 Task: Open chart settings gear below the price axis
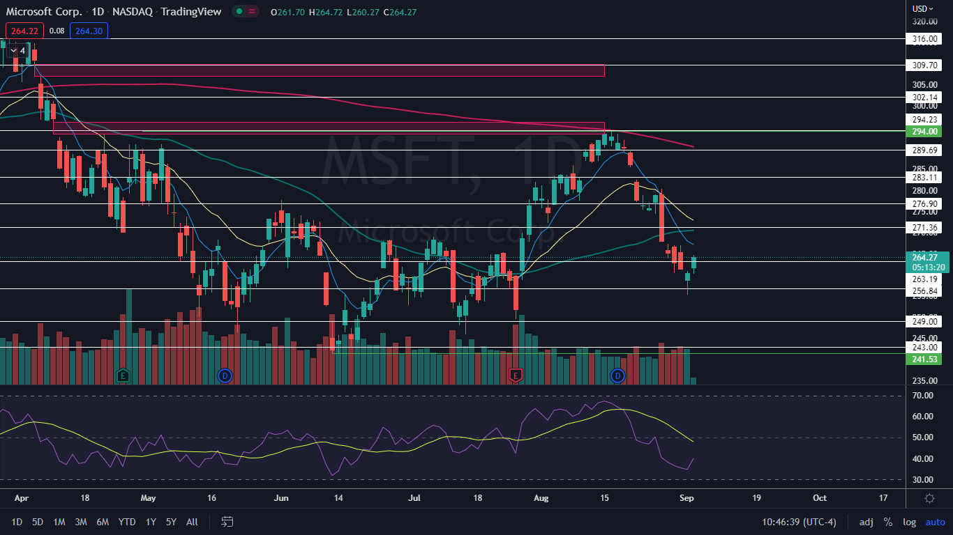pos(929,498)
